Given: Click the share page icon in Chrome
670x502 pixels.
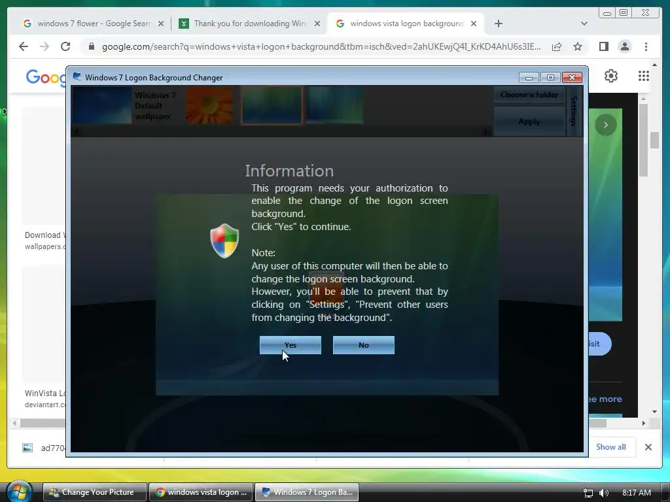Looking at the screenshot, I should [557, 46].
